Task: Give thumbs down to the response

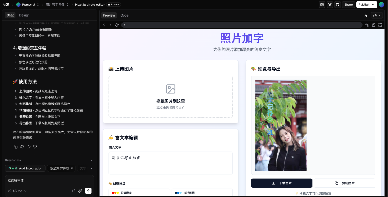Action: 35,146
